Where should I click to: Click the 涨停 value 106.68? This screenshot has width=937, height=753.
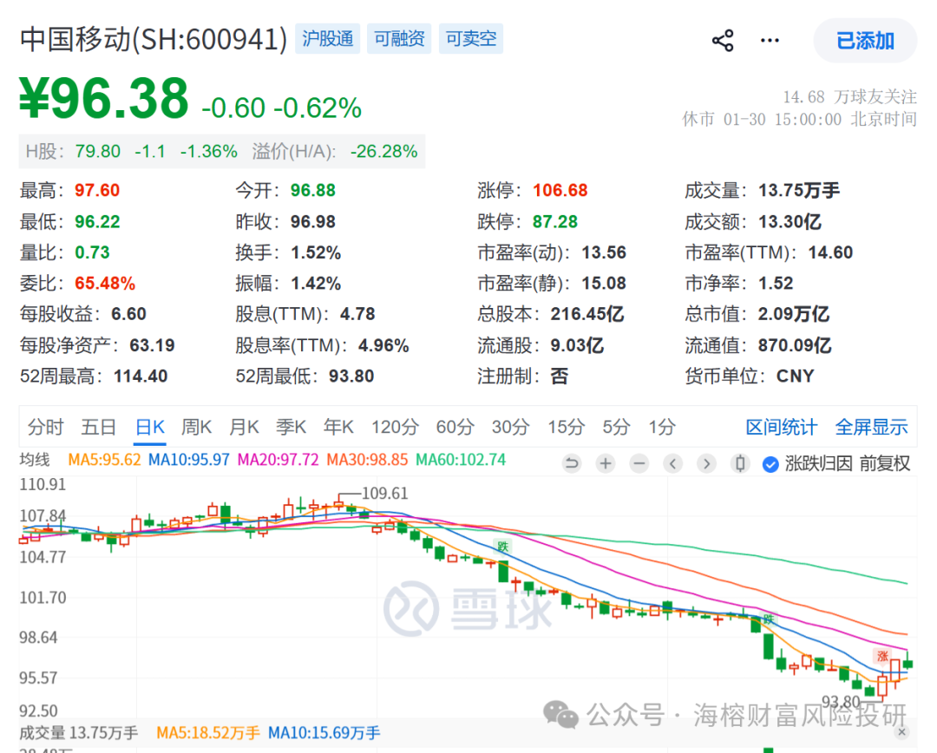(560, 190)
